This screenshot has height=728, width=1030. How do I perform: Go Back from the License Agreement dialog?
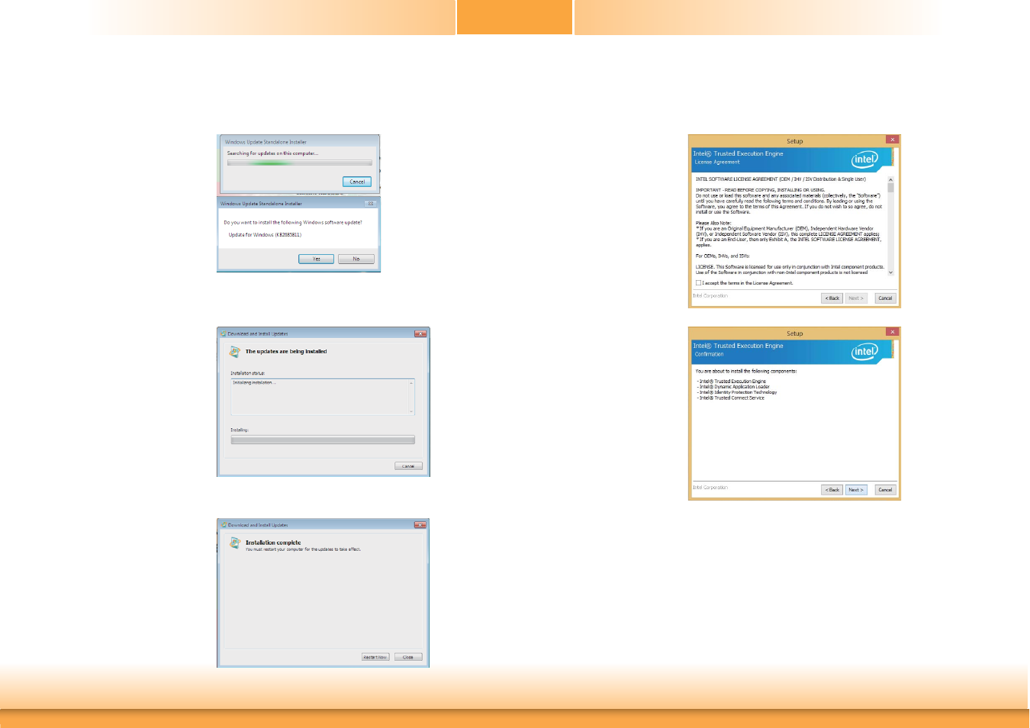[832, 298]
